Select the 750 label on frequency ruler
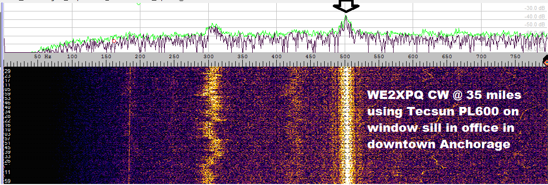This screenshot has width=548, height=185. pyautogui.click(x=515, y=56)
